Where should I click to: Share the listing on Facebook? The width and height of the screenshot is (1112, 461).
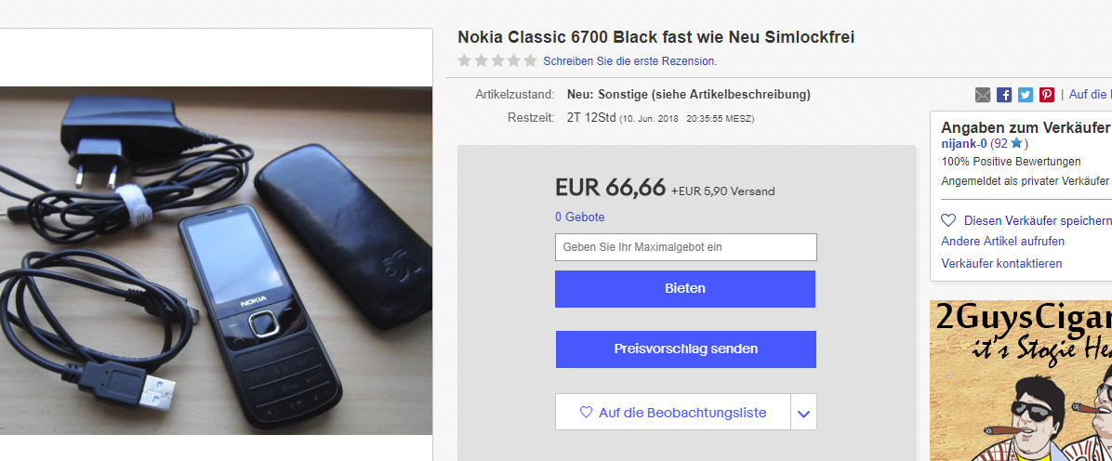coord(1004,95)
